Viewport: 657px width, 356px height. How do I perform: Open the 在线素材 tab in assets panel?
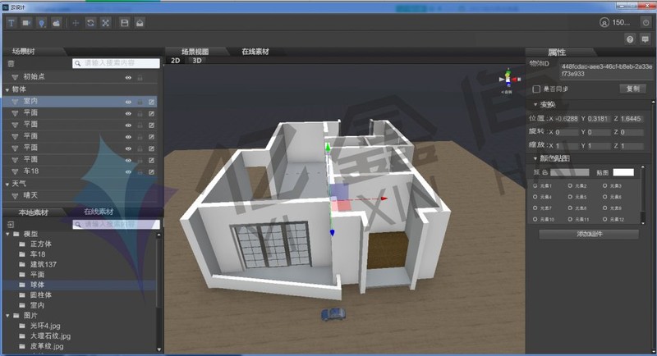coord(99,212)
